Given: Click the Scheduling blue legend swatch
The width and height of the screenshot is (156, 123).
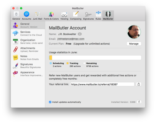Looking at the screenshot, I should point(51,63).
